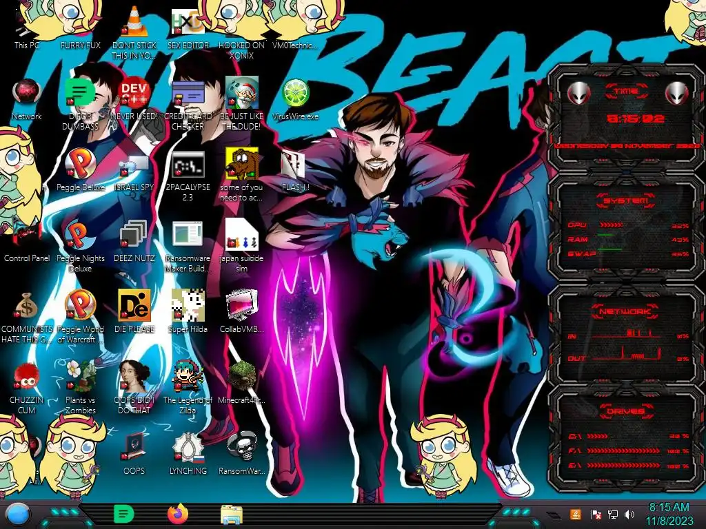Launch Firefox from the taskbar
The width and height of the screenshot is (706, 529).
tap(178, 514)
